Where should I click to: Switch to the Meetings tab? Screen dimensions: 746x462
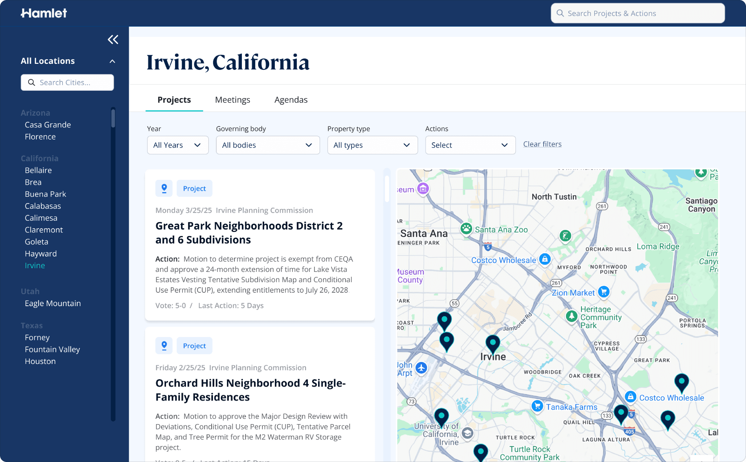[232, 100]
